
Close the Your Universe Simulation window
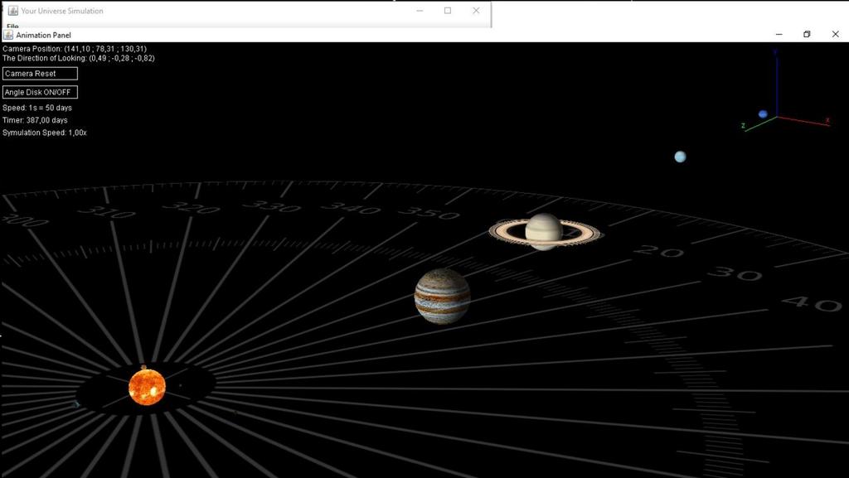pos(476,10)
